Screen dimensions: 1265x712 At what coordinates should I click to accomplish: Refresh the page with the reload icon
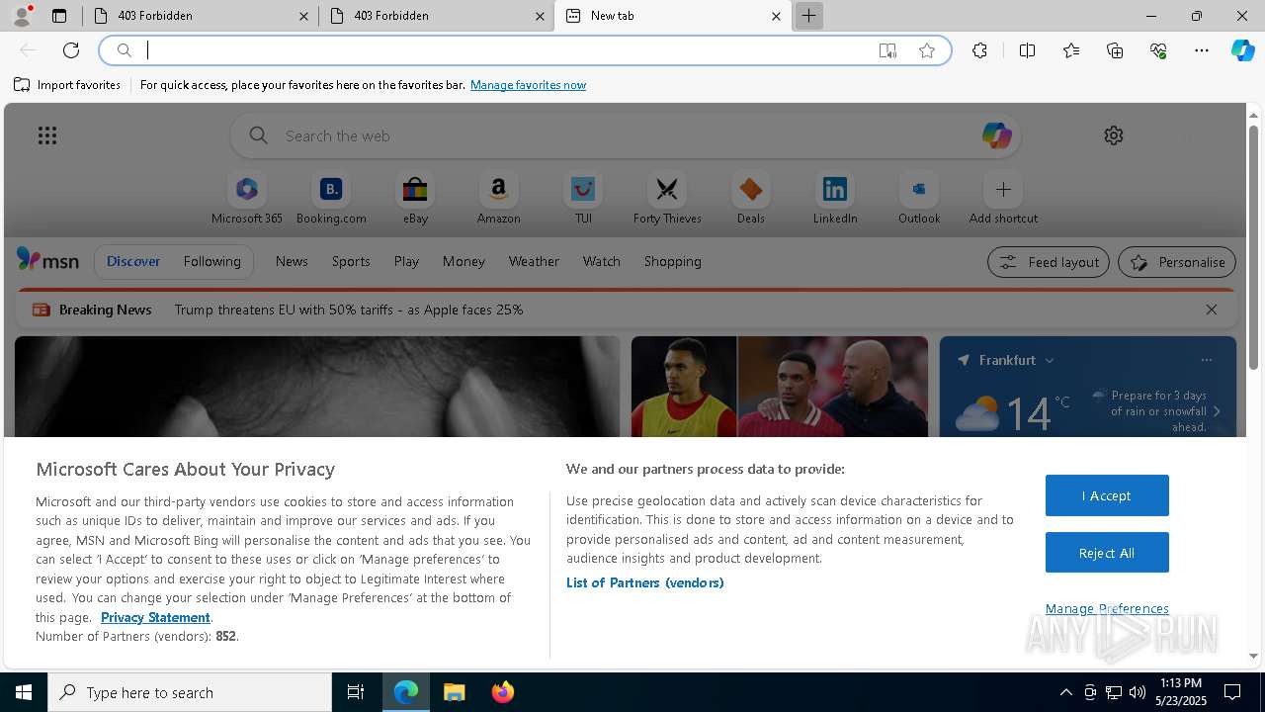click(x=71, y=50)
